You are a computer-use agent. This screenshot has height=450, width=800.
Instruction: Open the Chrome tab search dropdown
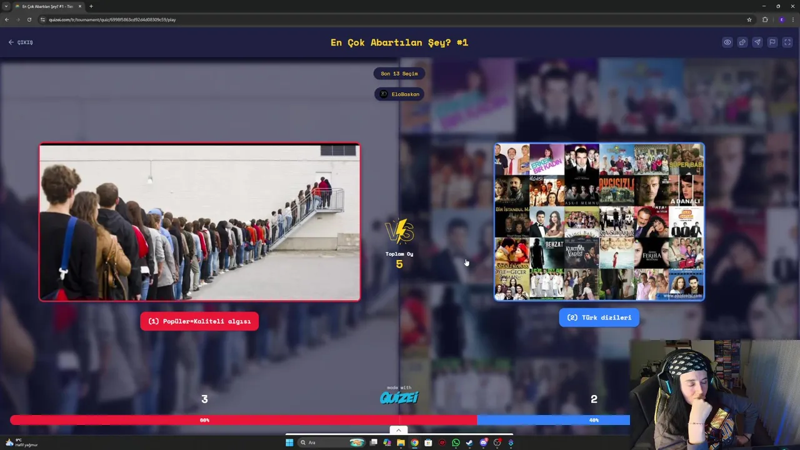click(x=6, y=6)
